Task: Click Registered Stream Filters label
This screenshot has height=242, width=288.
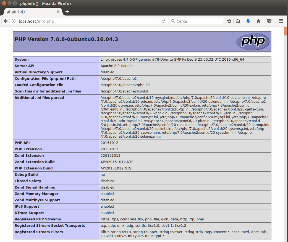Action: pyautogui.click(x=39, y=232)
